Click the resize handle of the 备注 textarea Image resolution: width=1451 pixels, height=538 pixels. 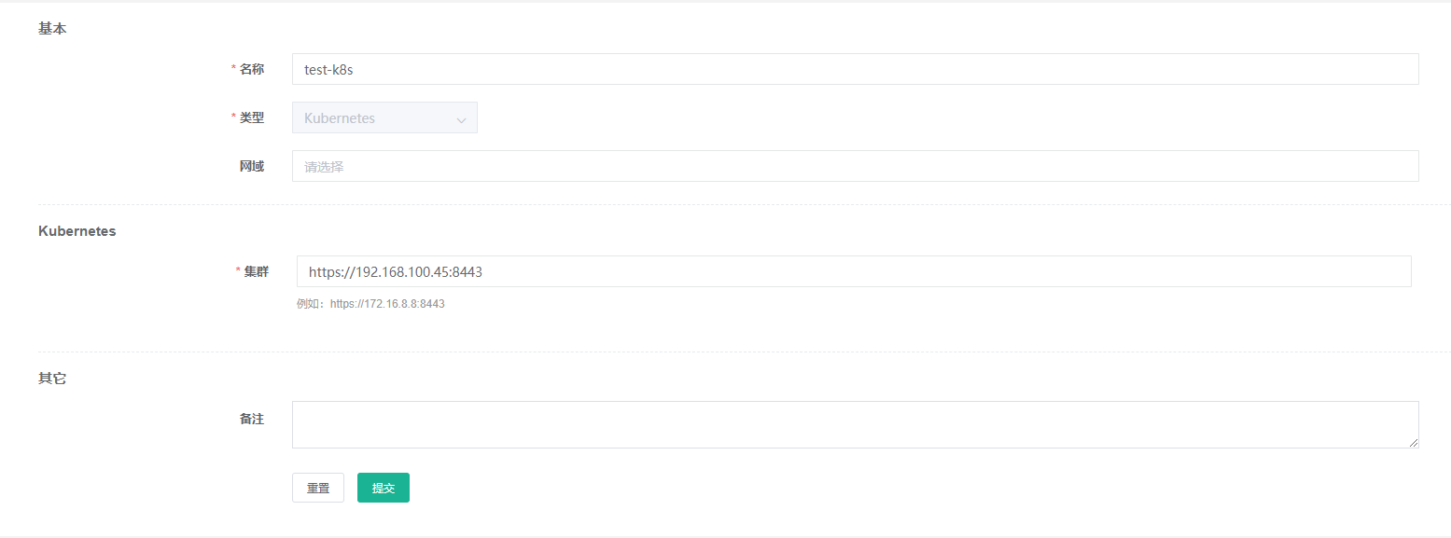1414,443
